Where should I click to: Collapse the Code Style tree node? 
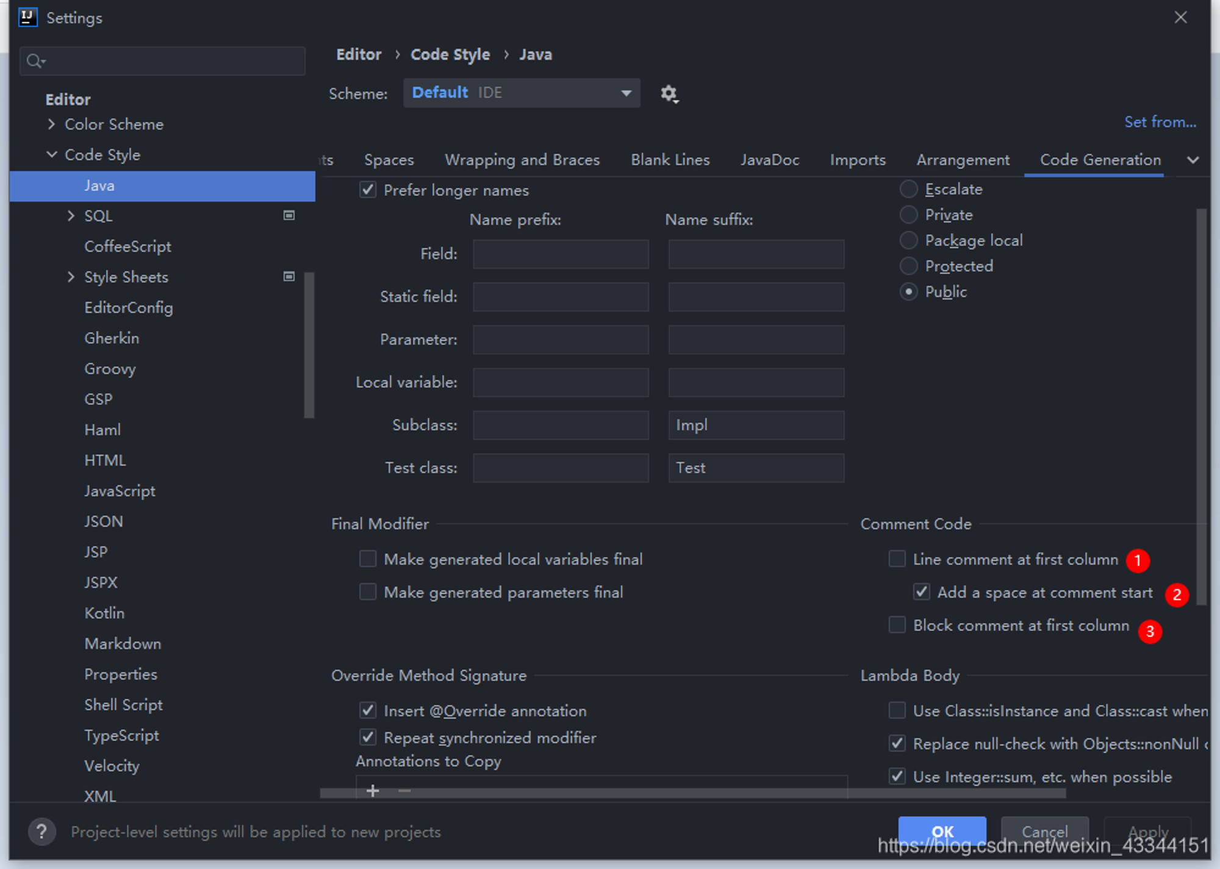(52, 154)
